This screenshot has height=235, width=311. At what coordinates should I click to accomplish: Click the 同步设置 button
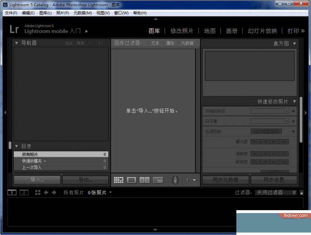click(274, 180)
